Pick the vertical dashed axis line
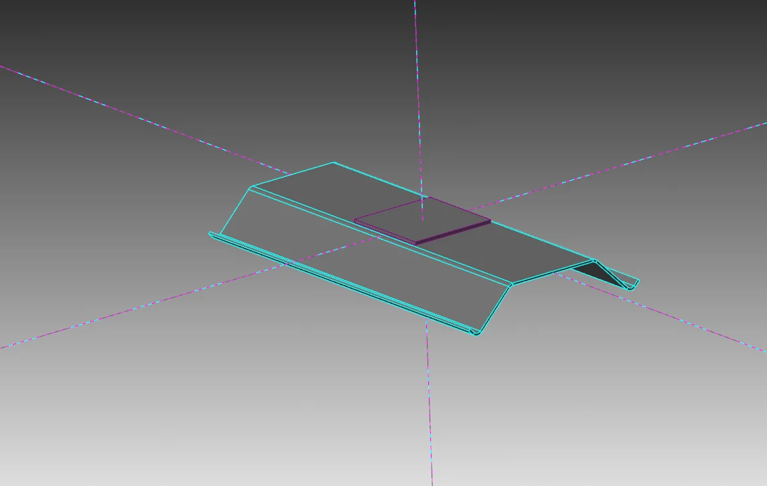The height and width of the screenshot is (486, 767). (x=423, y=243)
